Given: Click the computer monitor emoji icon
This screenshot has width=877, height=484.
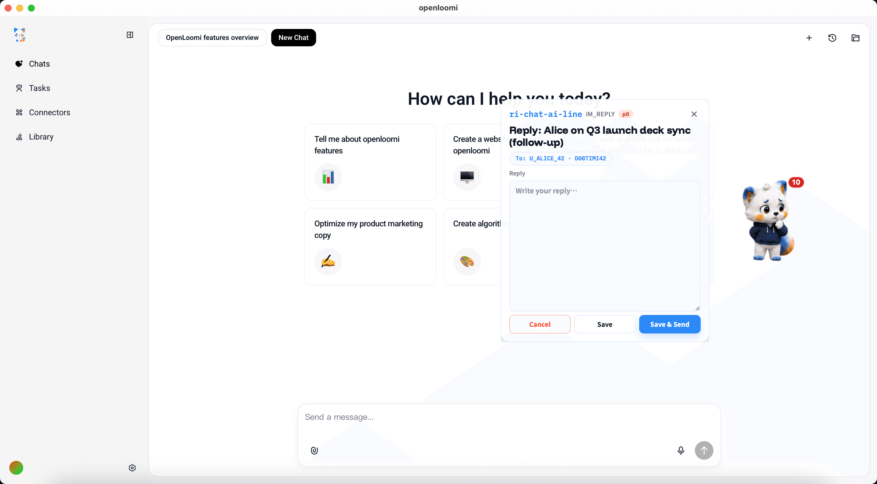Looking at the screenshot, I should 467,177.
